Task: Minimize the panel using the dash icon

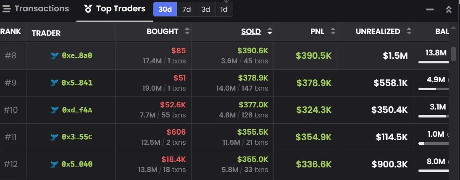Action: (x=430, y=9)
